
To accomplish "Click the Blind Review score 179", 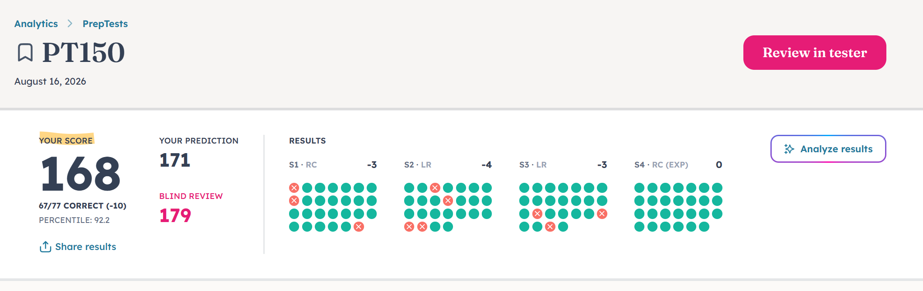I will [x=175, y=216].
